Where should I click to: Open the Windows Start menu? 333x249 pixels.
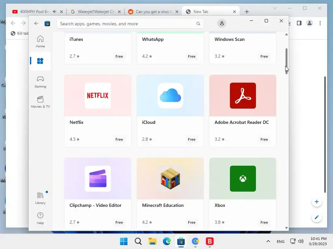pyautogui.click(x=124, y=241)
